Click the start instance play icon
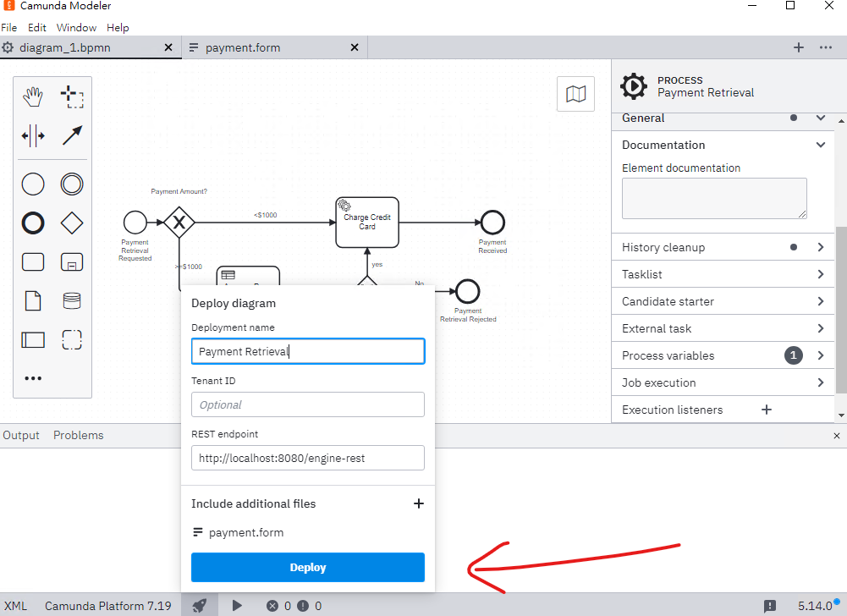Image resolution: width=847 pixels, height=616 pixels. pyautogui.click(x=237, y=606)
